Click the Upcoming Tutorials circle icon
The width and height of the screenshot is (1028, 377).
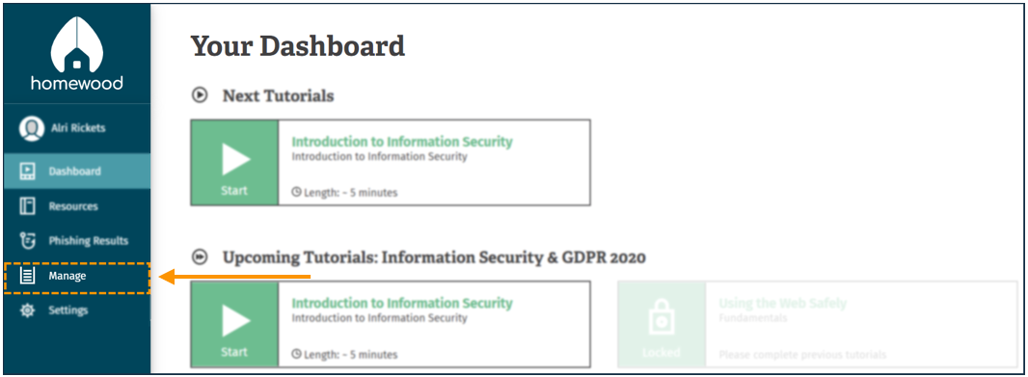(x=200, y=257)
